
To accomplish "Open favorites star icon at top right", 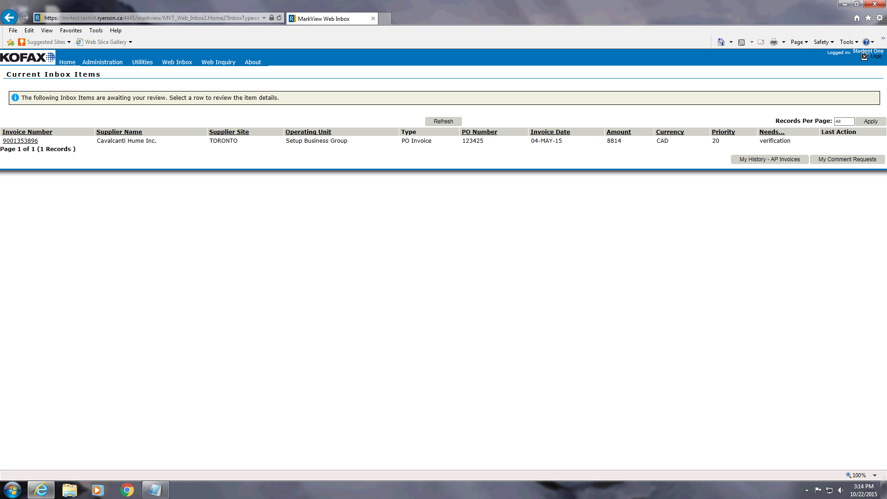I will [x=868, y=18].
